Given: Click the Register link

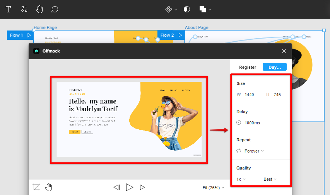Looking at the screenshot, I should tap(248, 67).
